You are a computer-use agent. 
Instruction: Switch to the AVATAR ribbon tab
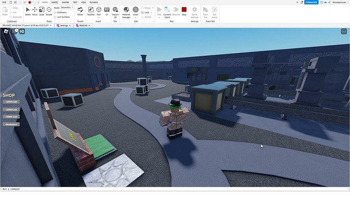[x=65, y=2]
